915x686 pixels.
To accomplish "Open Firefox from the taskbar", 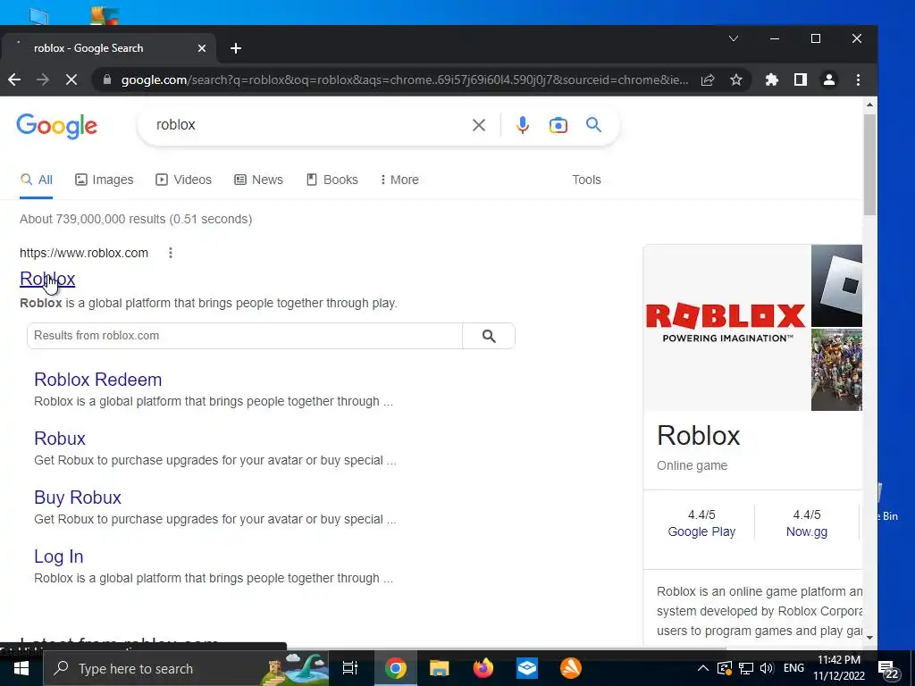I will pos(483,668).
